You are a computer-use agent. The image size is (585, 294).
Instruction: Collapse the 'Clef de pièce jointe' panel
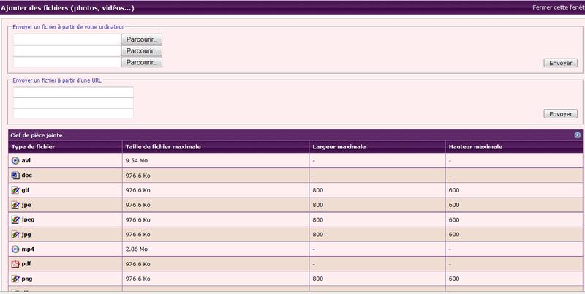point(577,135)
